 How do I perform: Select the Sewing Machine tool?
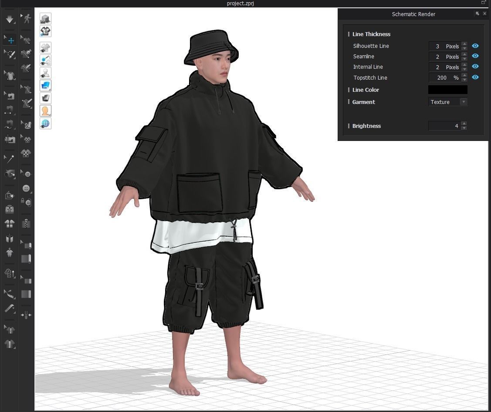coord(9,139)
